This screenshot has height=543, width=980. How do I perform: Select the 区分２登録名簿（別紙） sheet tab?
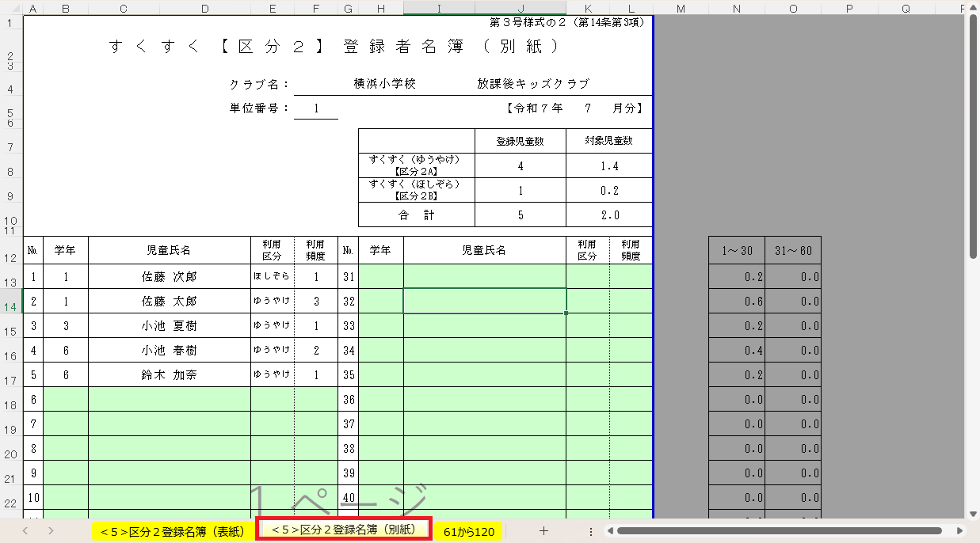coord(344,529)
